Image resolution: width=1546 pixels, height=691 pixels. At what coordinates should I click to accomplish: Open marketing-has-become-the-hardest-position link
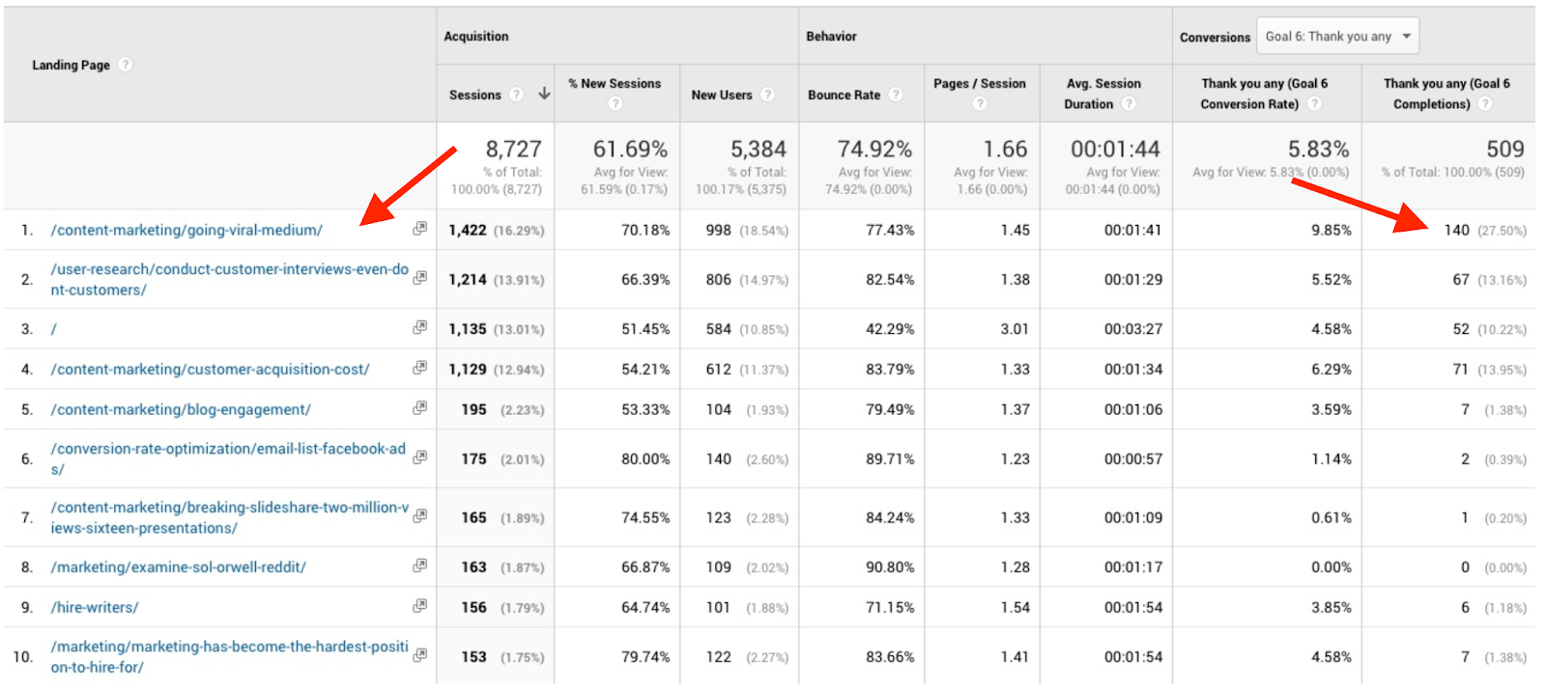(230, 656)
